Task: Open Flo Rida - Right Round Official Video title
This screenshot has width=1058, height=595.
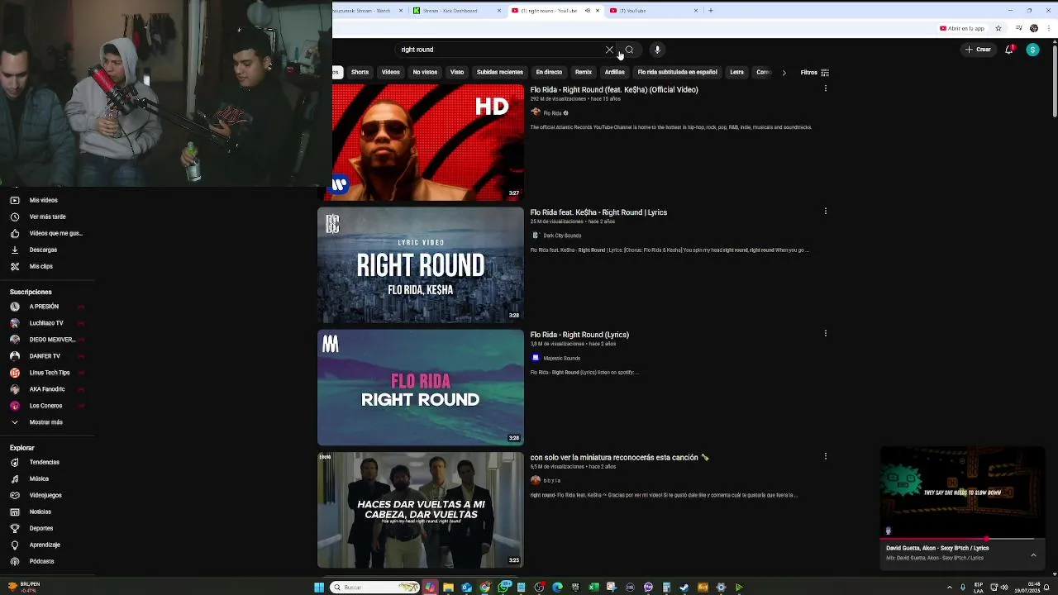Action: [614, 89]
